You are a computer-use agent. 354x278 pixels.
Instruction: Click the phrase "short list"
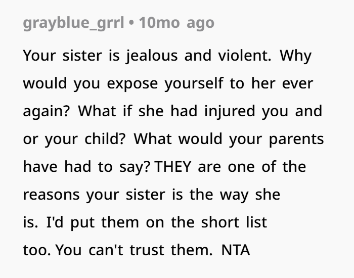click(237, 222)
